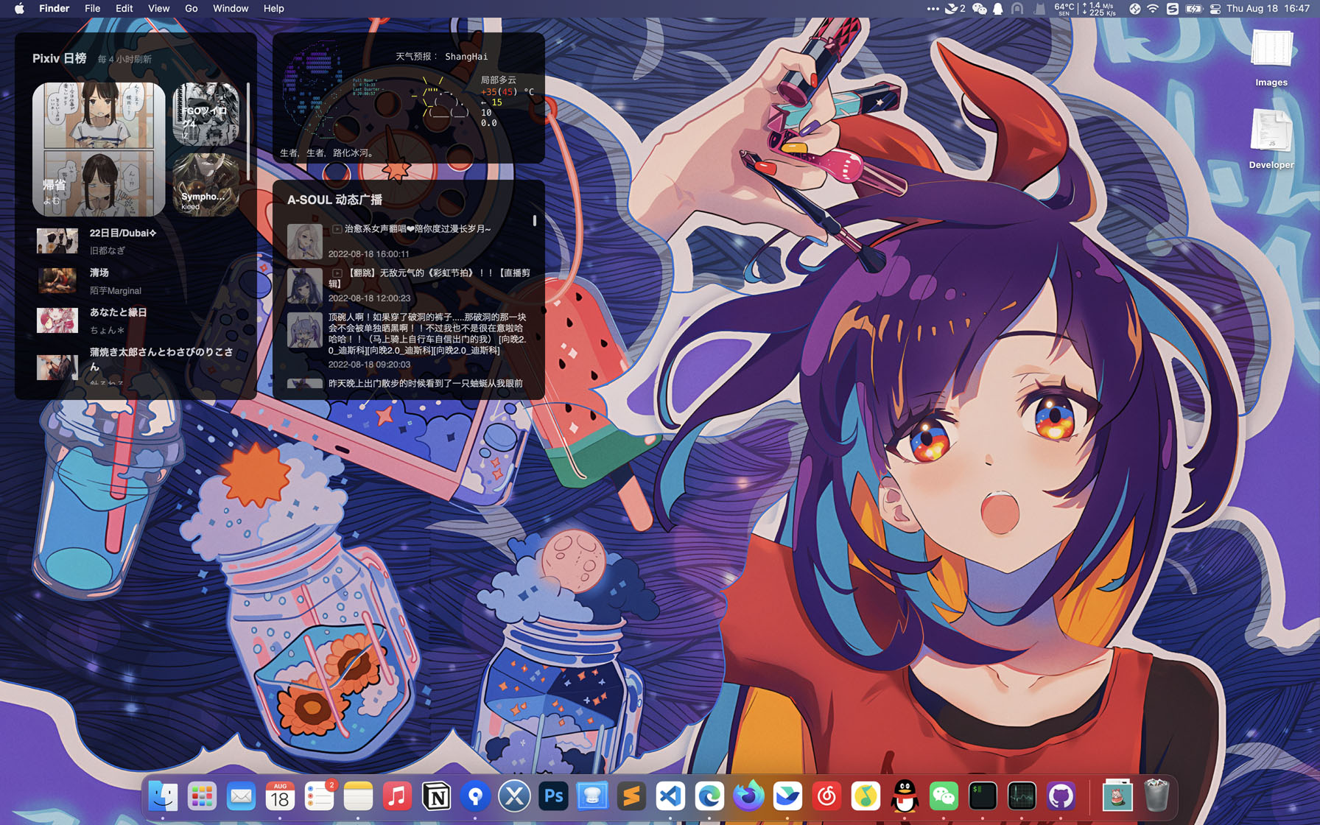
Task: Open Pixiv entry 蒲焼き太郎さんとわさびのりこさん
Action: click(x=136, y=366)
